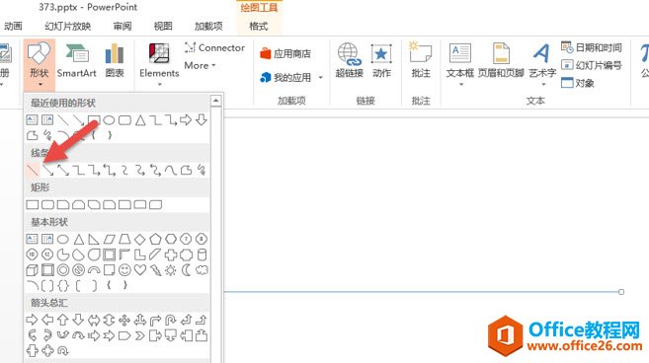Screen dimensions: 649x363
Task: Select the chevron arrow in 箭头总汇
Action: click(140, 335)
